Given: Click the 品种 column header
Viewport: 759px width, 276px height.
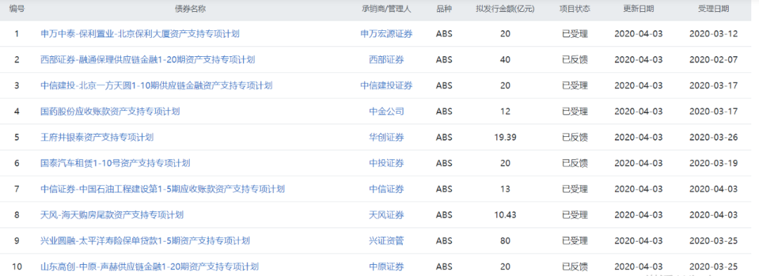Looking at the screenshot, I should click(444, 8).
